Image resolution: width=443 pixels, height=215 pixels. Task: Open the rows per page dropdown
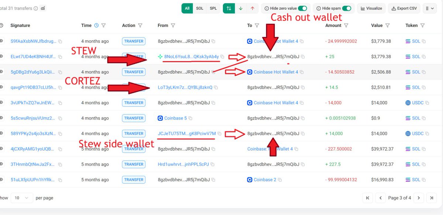(21, 198)
